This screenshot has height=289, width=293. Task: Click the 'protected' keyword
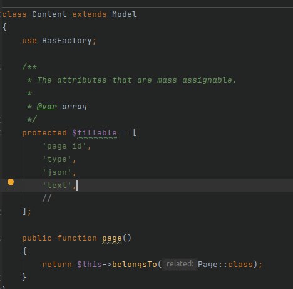(44, 133)
